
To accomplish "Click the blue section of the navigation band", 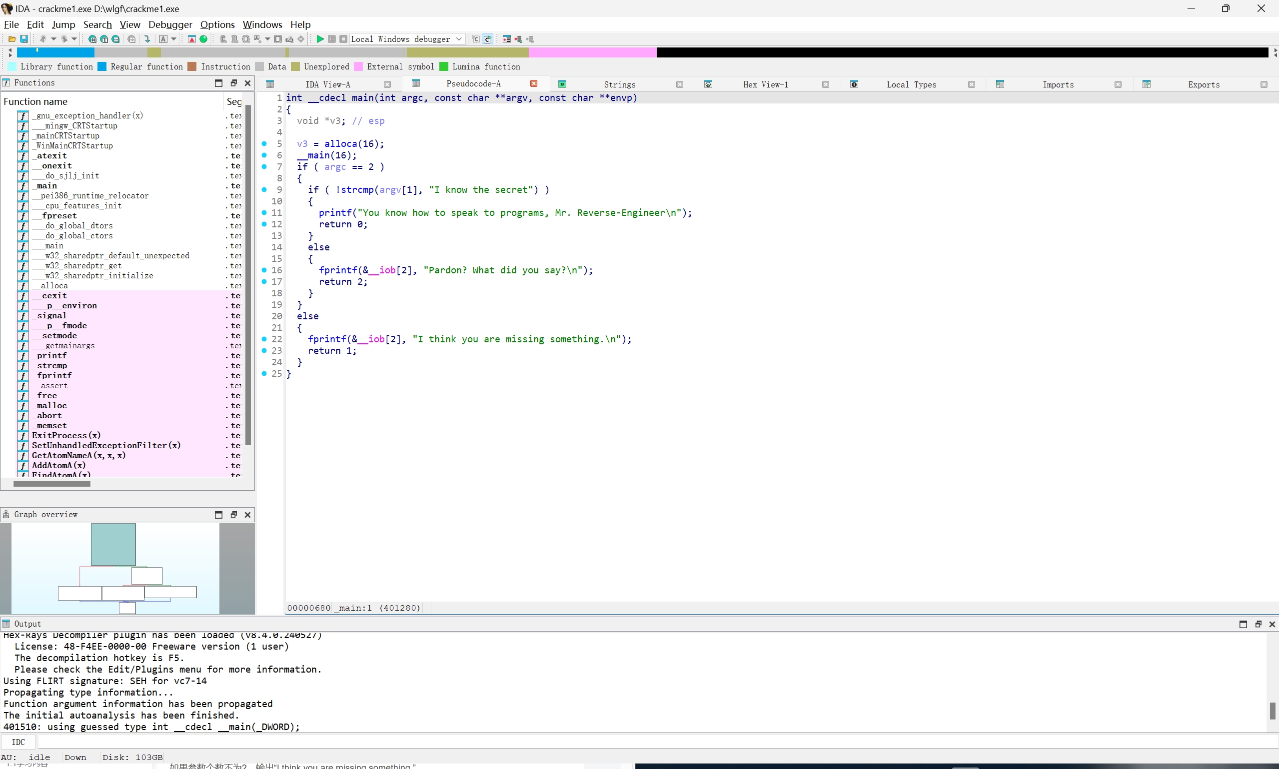I will pos(55,52).
